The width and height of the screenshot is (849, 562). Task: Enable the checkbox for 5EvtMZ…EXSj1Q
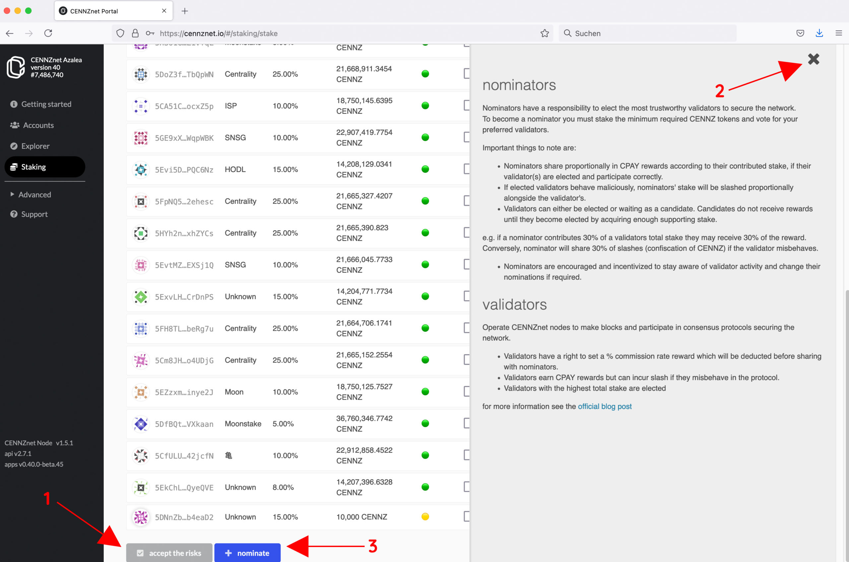click(467, 264)
